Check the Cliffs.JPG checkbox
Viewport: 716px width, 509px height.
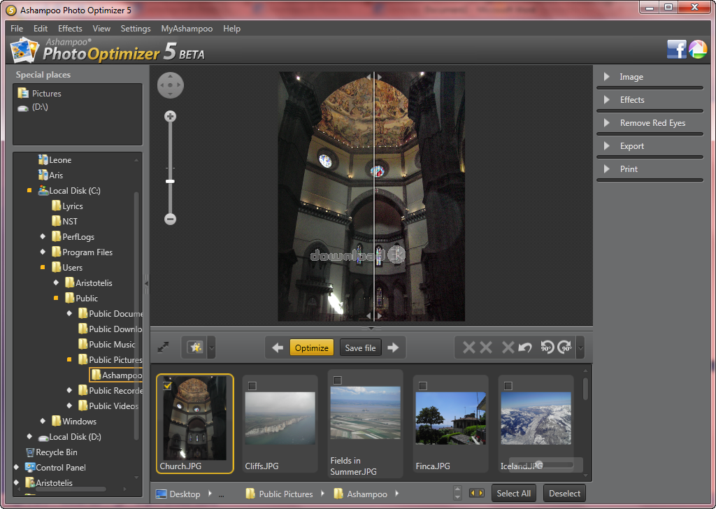coord(252,386)
